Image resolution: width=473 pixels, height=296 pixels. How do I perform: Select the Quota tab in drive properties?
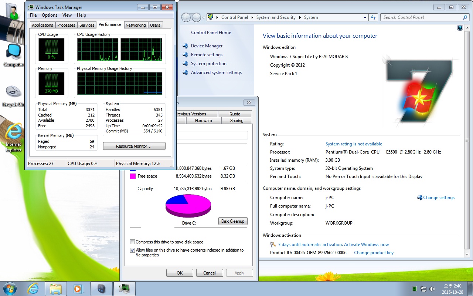click(235, 114)
